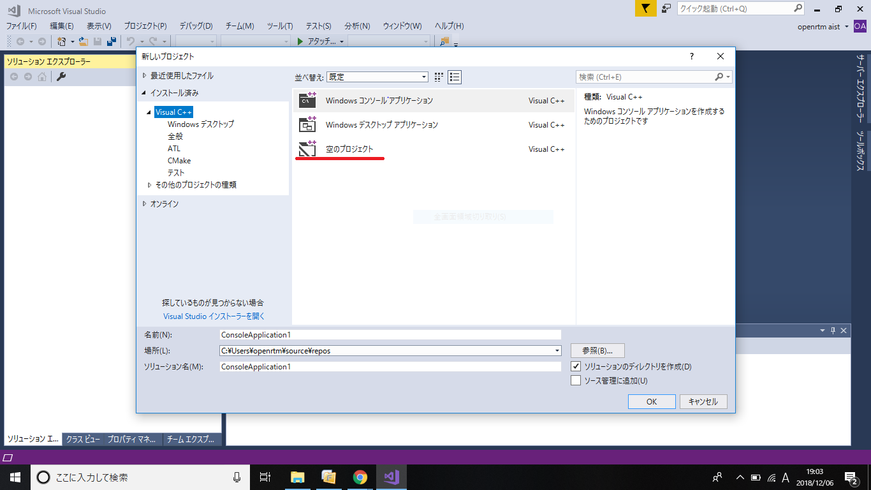
Task: Choose the 空のプロジェクト template
Action: click(x=434, y=149)
